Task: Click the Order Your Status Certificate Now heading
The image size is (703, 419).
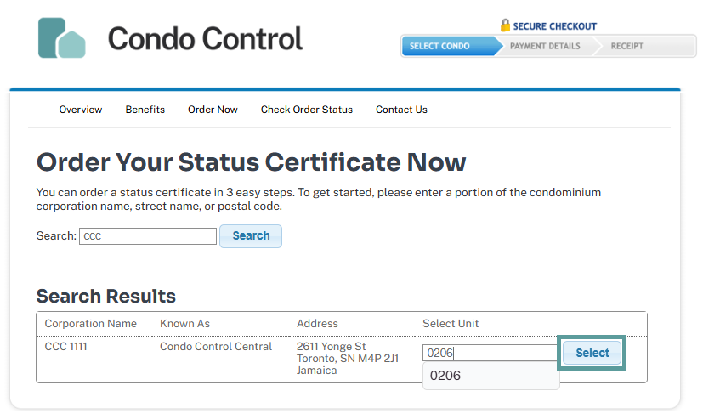Action: point(251,161)
